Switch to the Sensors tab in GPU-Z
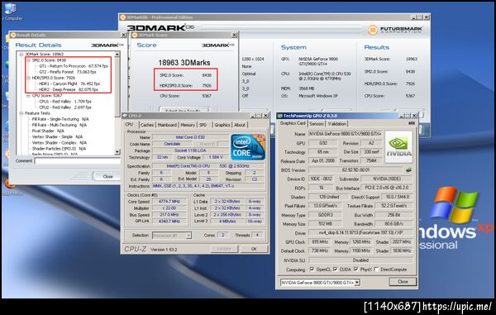Viewport: 496px width, 315px height. coord(317,124)
